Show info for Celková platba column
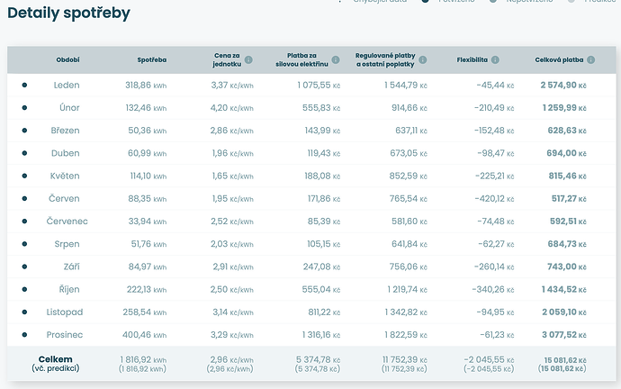621x389 pixels. click(591, 60)
